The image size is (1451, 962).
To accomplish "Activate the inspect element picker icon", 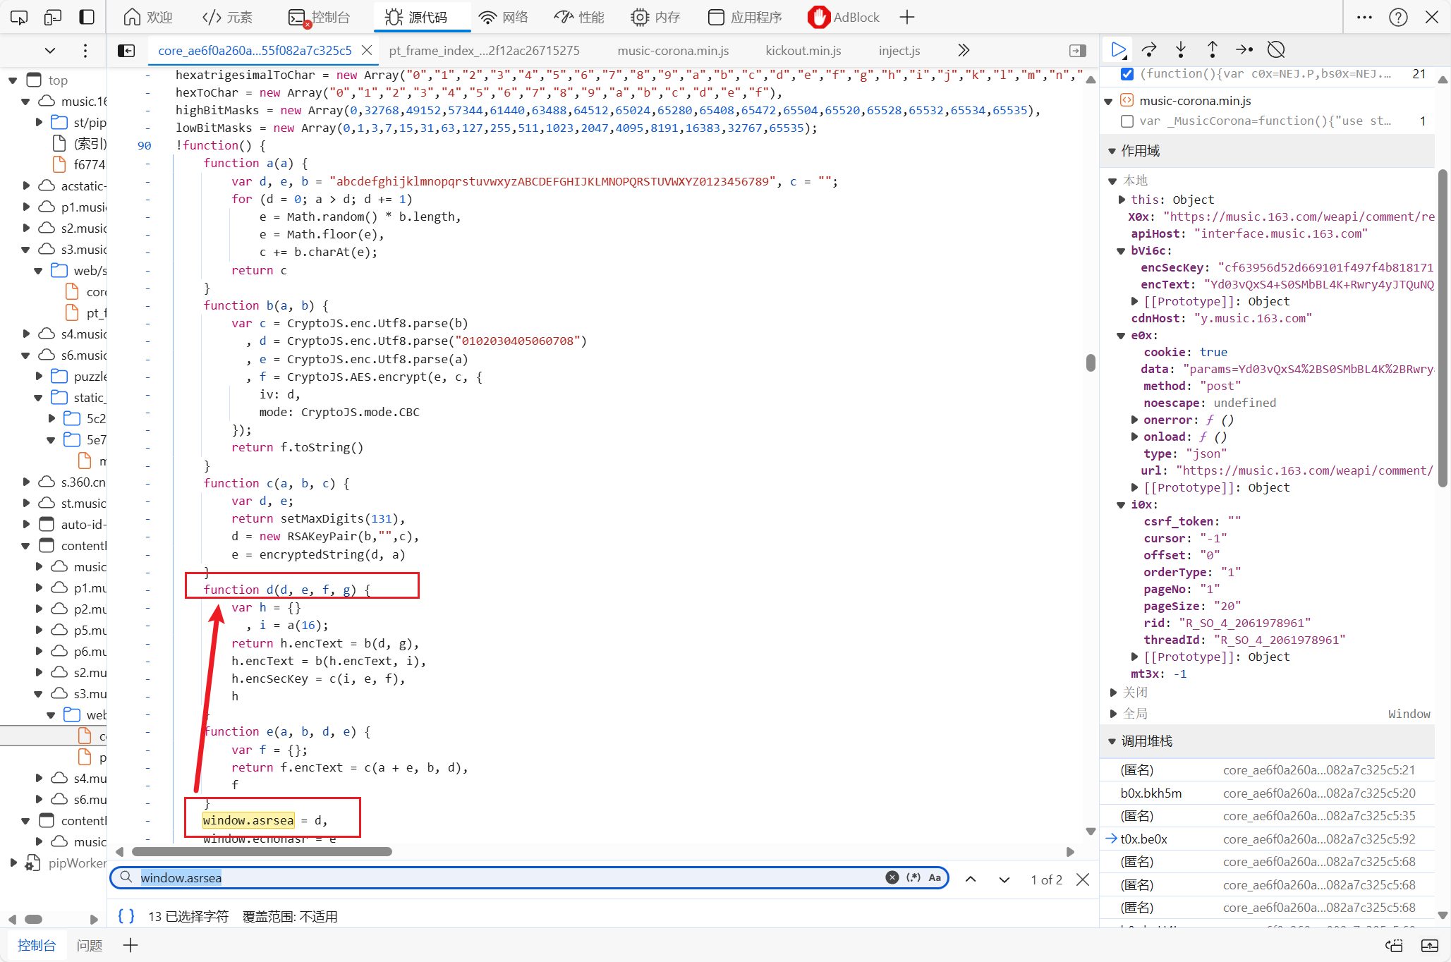I will pyautogui.click(x=19, y=17).
